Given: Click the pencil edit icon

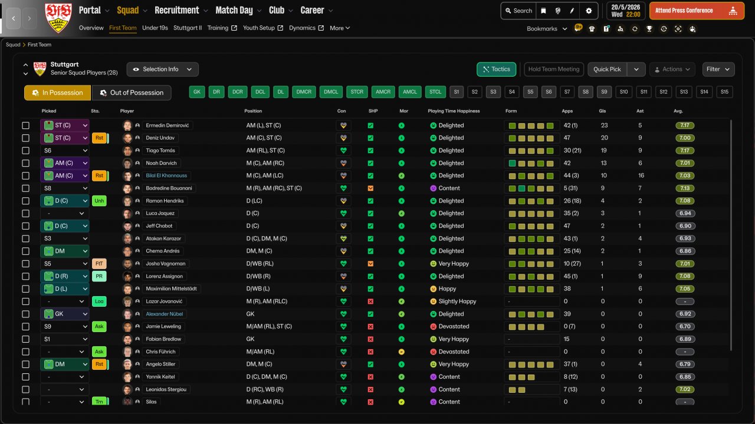Looking at the screenshot, I should coord(572,11).
